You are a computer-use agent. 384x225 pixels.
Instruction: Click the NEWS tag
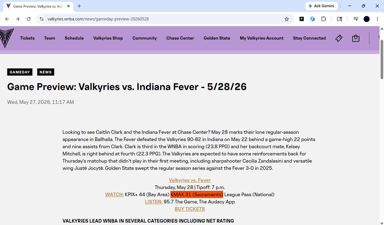pyautogui.click(x=46, y=72)
